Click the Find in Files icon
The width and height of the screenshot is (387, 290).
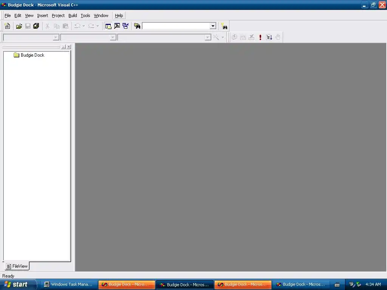[137, 26]
